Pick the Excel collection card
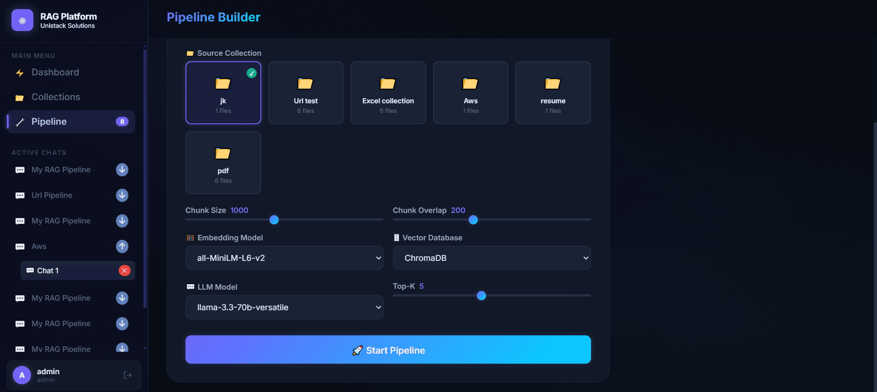 [x=388, y=93]
